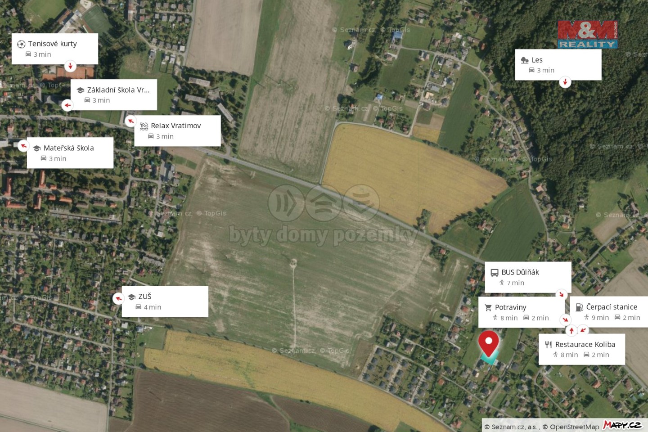Click the M&M Reality logo

coord(587,35)
